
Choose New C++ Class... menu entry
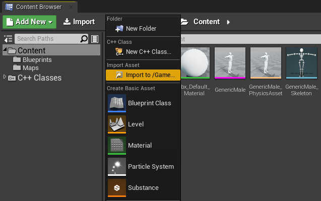143,52
